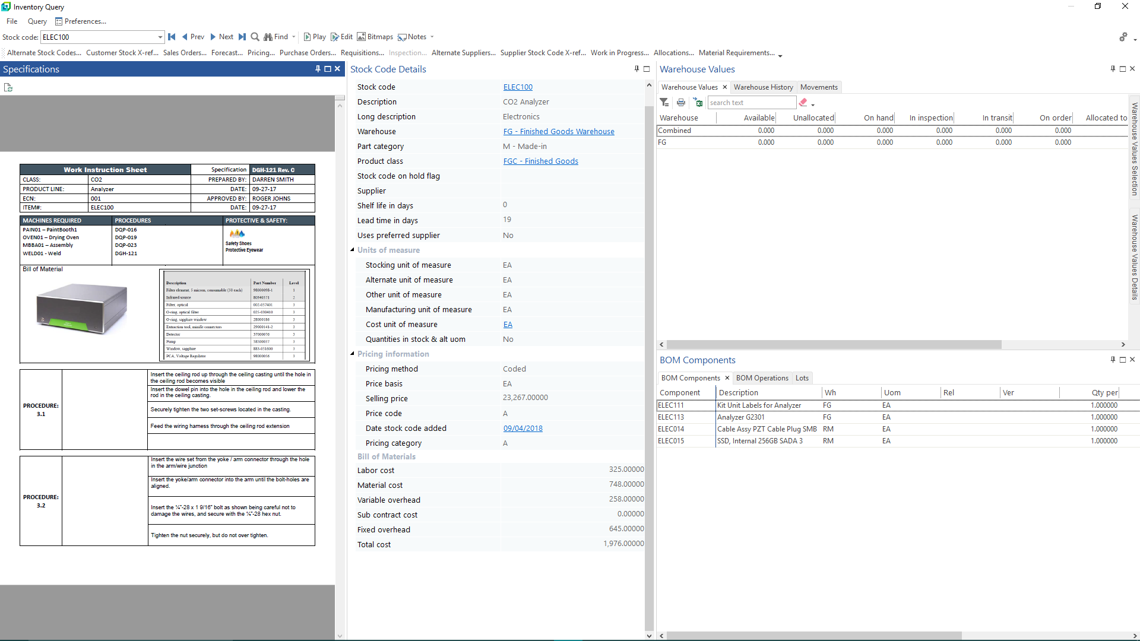Viewport: 1140px width, 641px height.
Task: Switch to Warehouse History tab
Action: (763, 87)
